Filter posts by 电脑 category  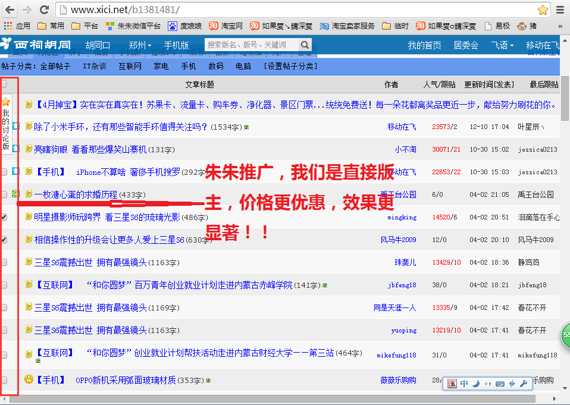pyautogui.click(x=243, y=66)
